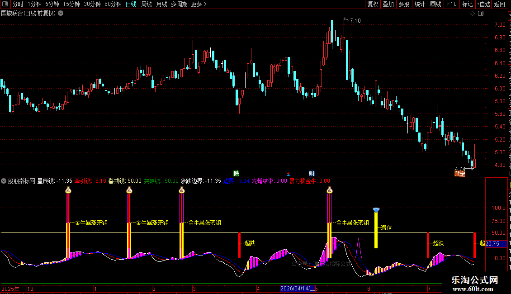Expand the 股朋指标网 indicator dropdown
The image size is (511, 294).
click(x=4, y=181)
